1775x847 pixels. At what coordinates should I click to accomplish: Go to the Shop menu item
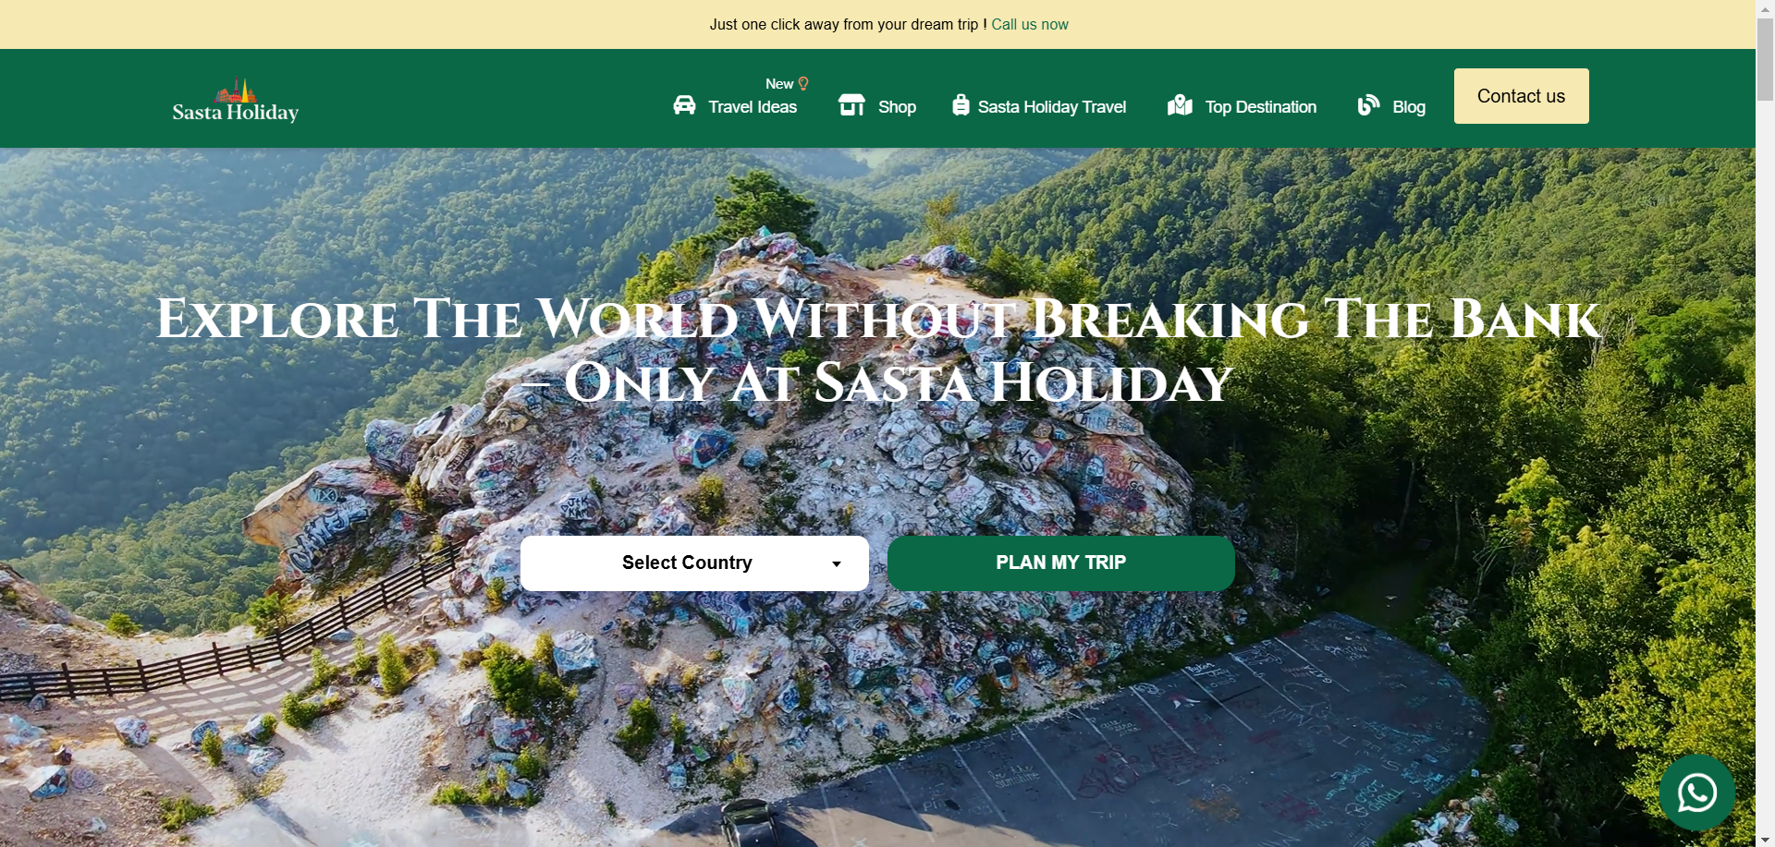coord(897,107)
